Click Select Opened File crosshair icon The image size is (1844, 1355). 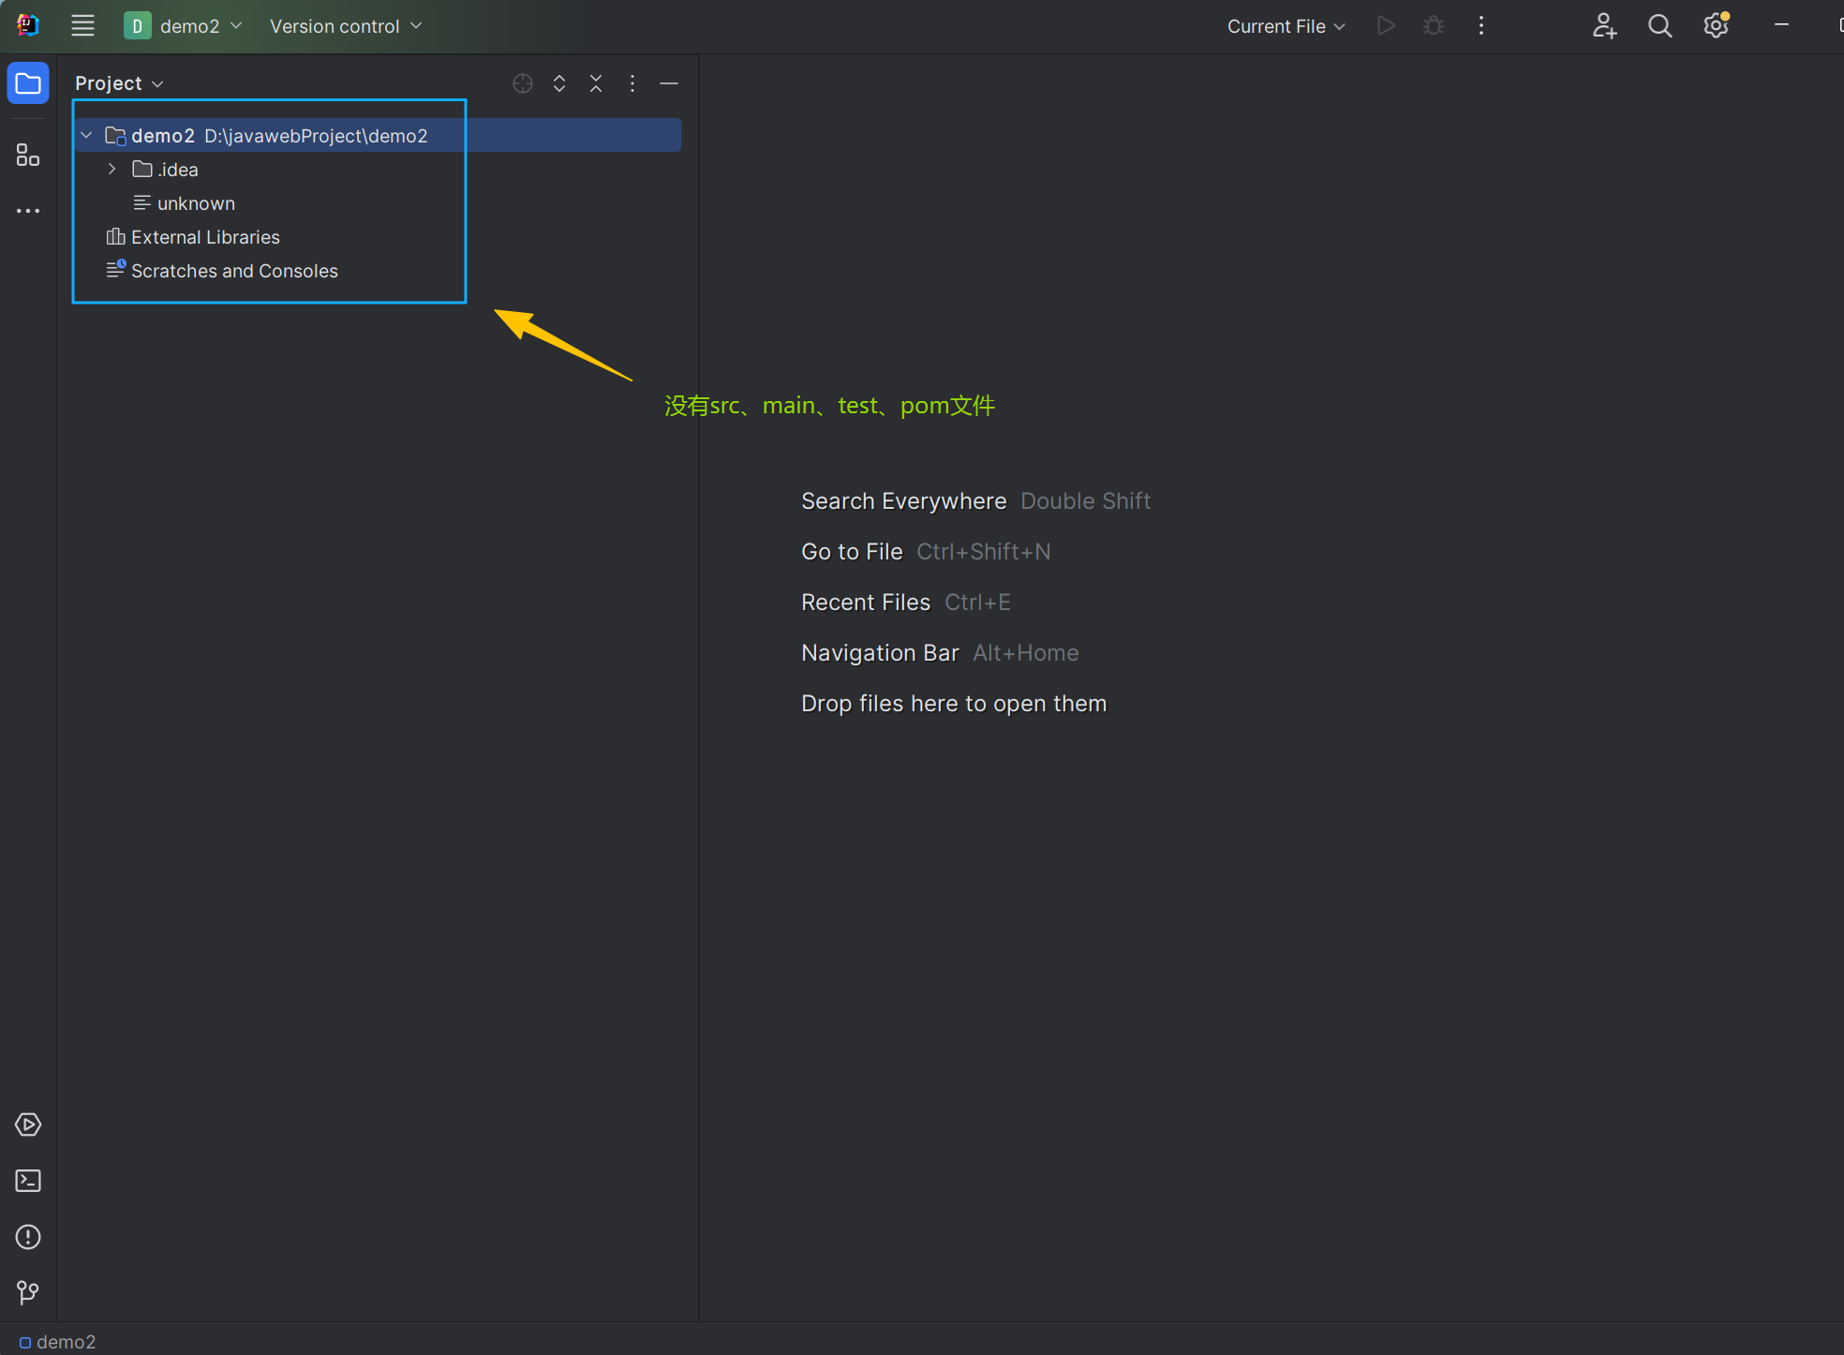click(523, 83)
